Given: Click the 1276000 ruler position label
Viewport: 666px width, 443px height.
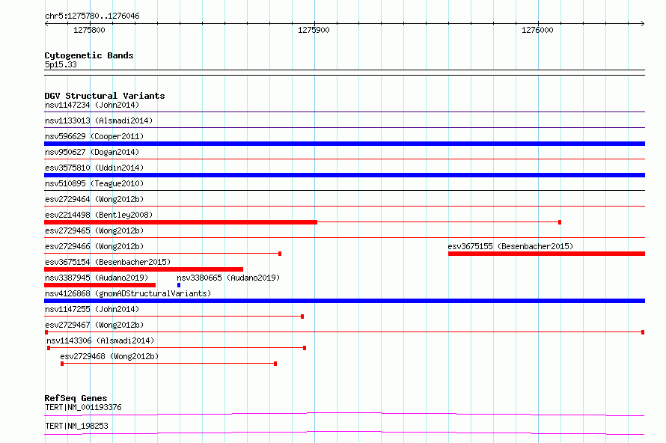Looking at the screenshot, I should pos(537,30).
